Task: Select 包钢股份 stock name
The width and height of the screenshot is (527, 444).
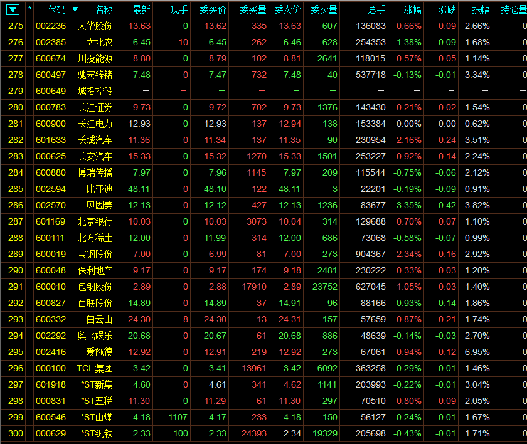Action: coord(95,287)
